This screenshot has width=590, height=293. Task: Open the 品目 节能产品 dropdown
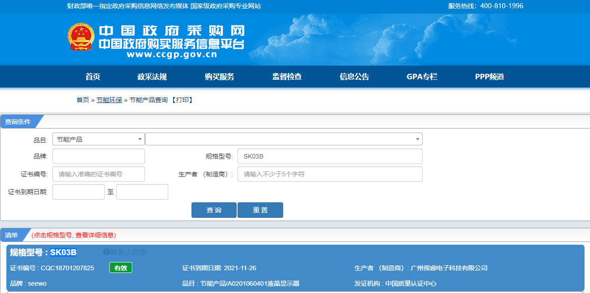pos(98,139)
